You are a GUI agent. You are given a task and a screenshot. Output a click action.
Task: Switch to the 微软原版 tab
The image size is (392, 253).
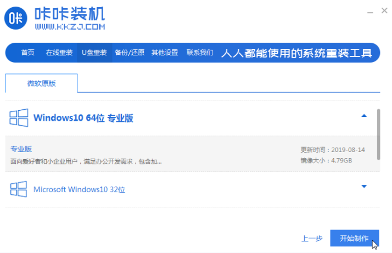[x=42, y=83]
